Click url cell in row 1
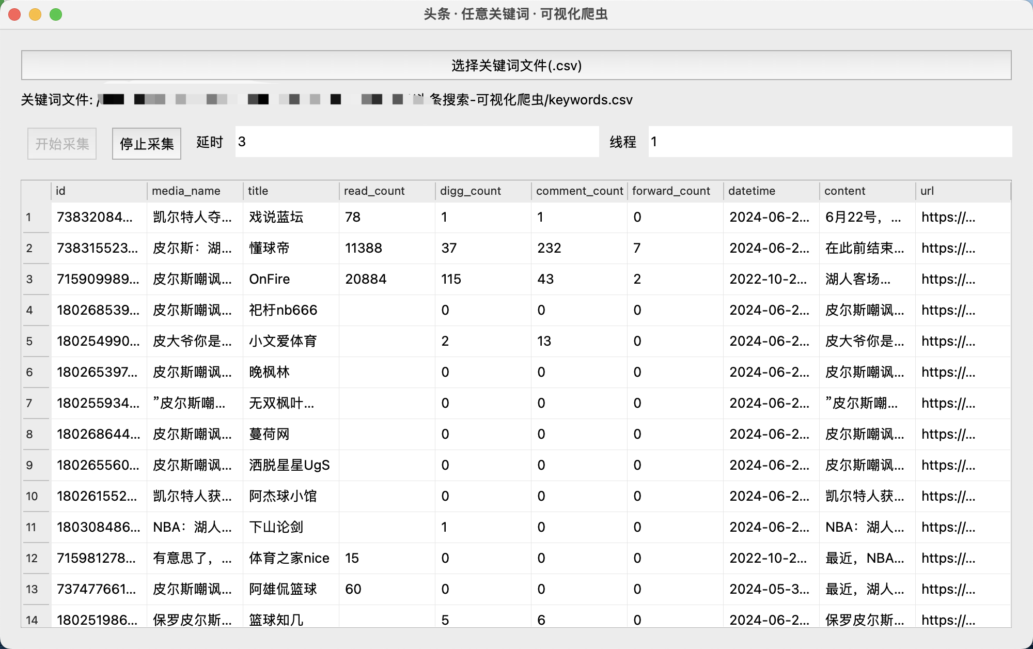The width and height of the screenshot is (1033, 649). (x=963, y=217)
